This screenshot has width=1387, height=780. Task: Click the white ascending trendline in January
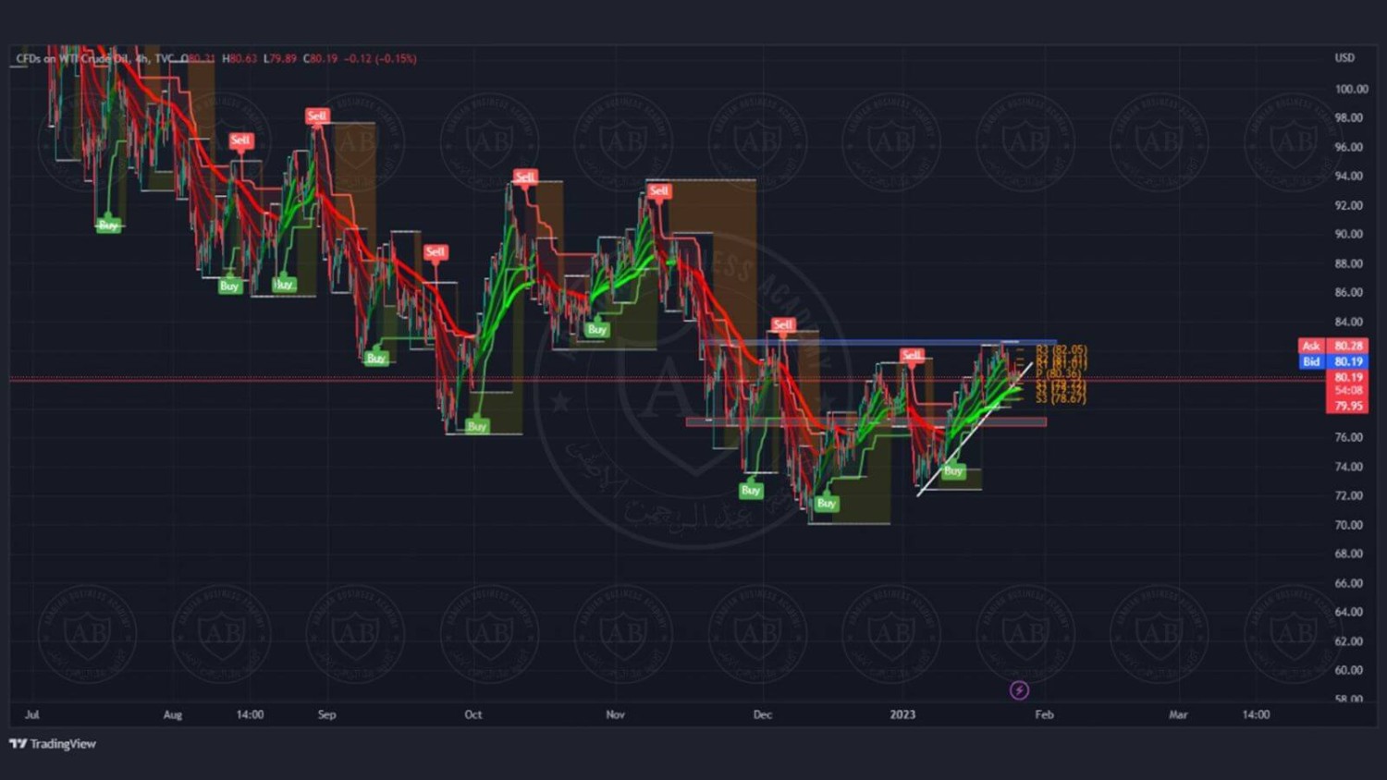975,431
